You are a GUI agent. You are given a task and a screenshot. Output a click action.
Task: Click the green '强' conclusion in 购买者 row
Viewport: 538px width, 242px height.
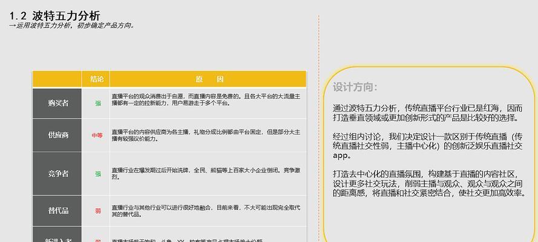(98, 103)
